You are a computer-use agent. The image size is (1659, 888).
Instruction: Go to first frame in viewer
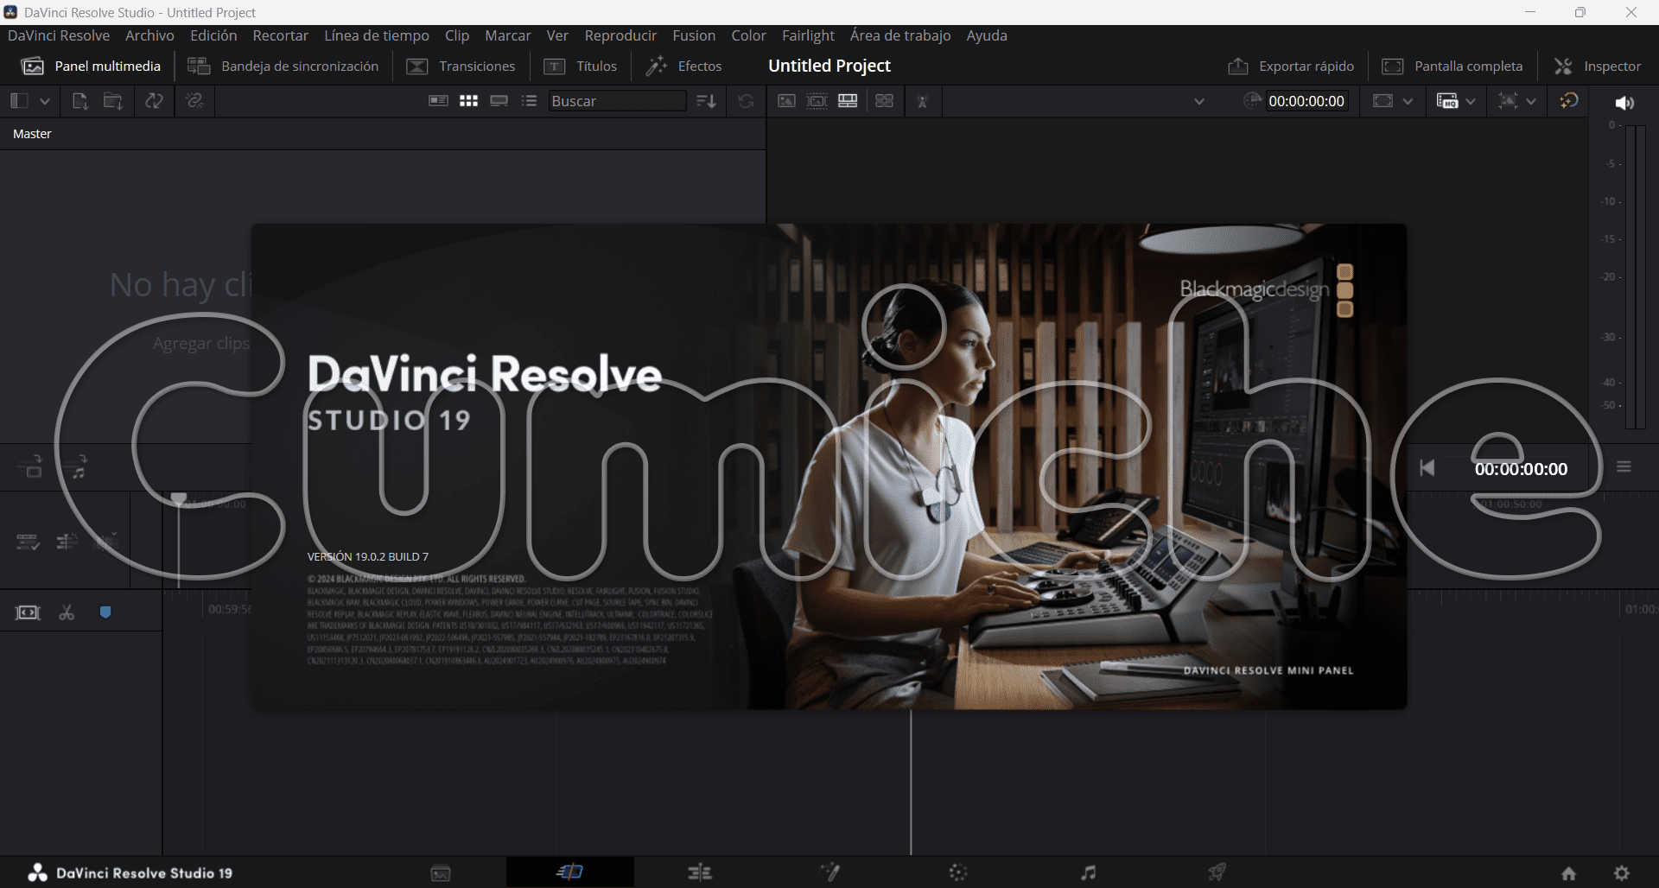[x=1427, y=468]
